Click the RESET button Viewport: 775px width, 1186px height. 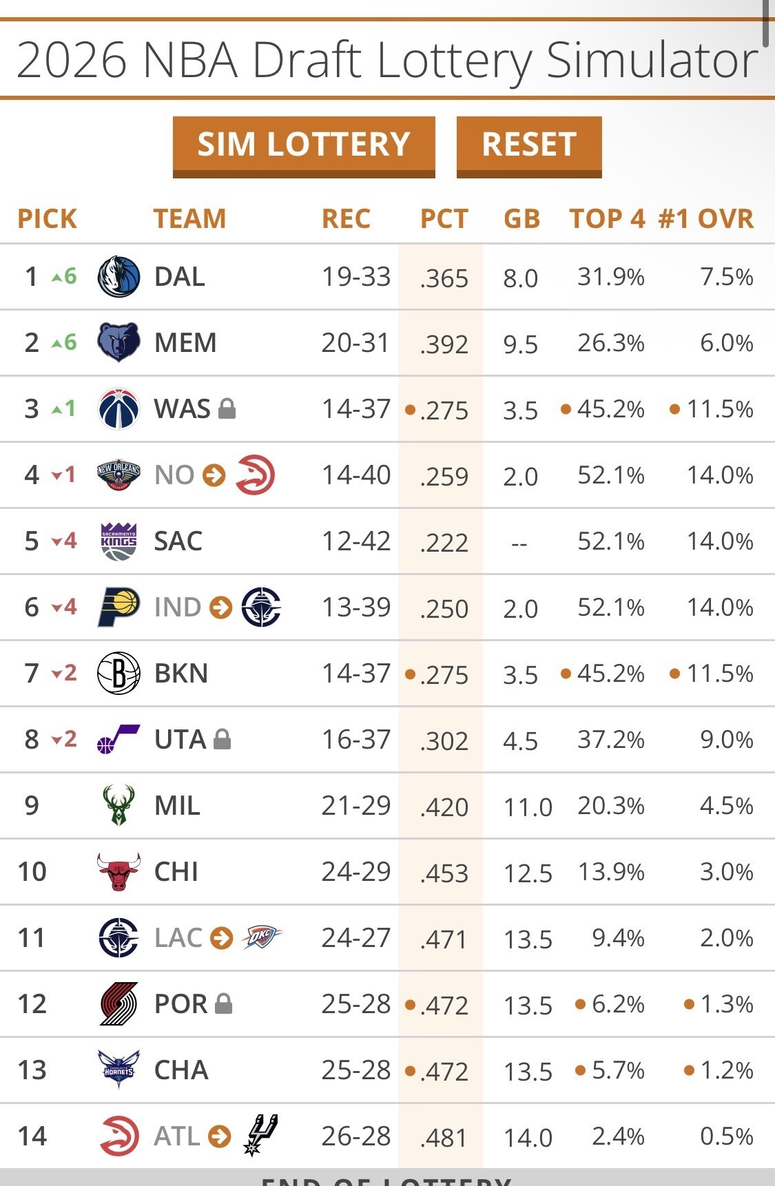pyautogui.click(x=529, y=147)
